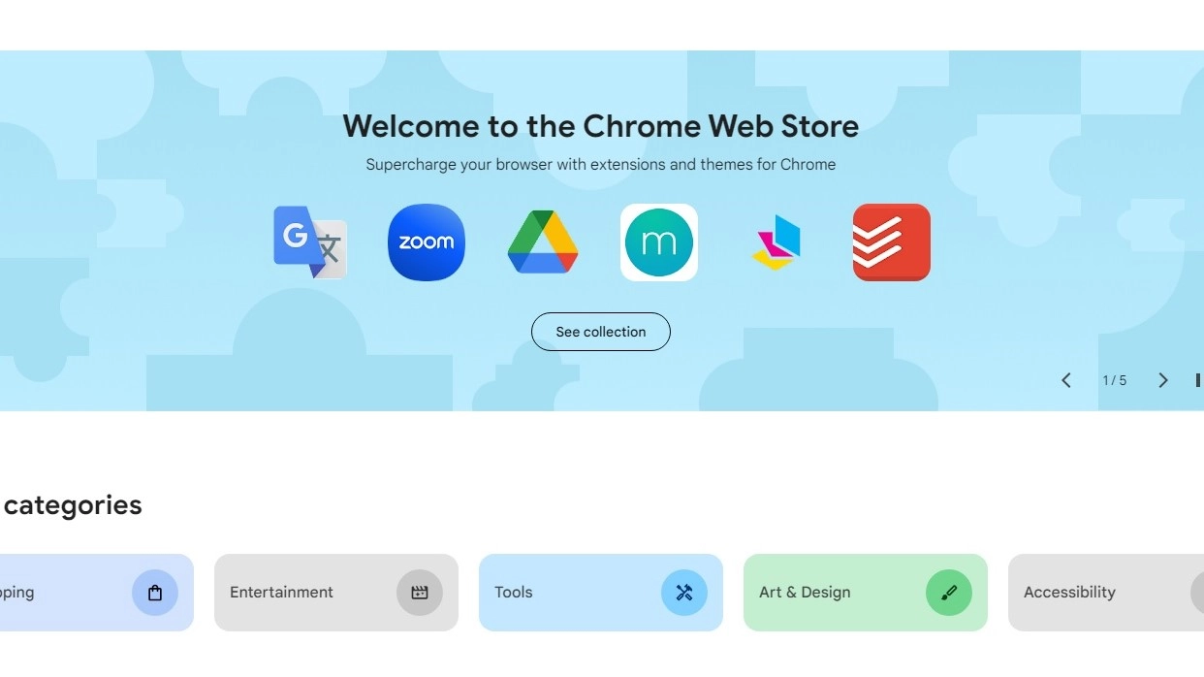This screenshot has width=1204, height=677.
Task: Click the Art & Design brush icon
Action: [949, 593]
